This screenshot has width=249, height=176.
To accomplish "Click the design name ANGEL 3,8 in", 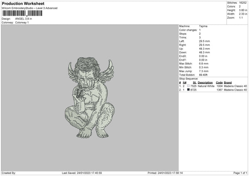I will [x=24, y=19].
